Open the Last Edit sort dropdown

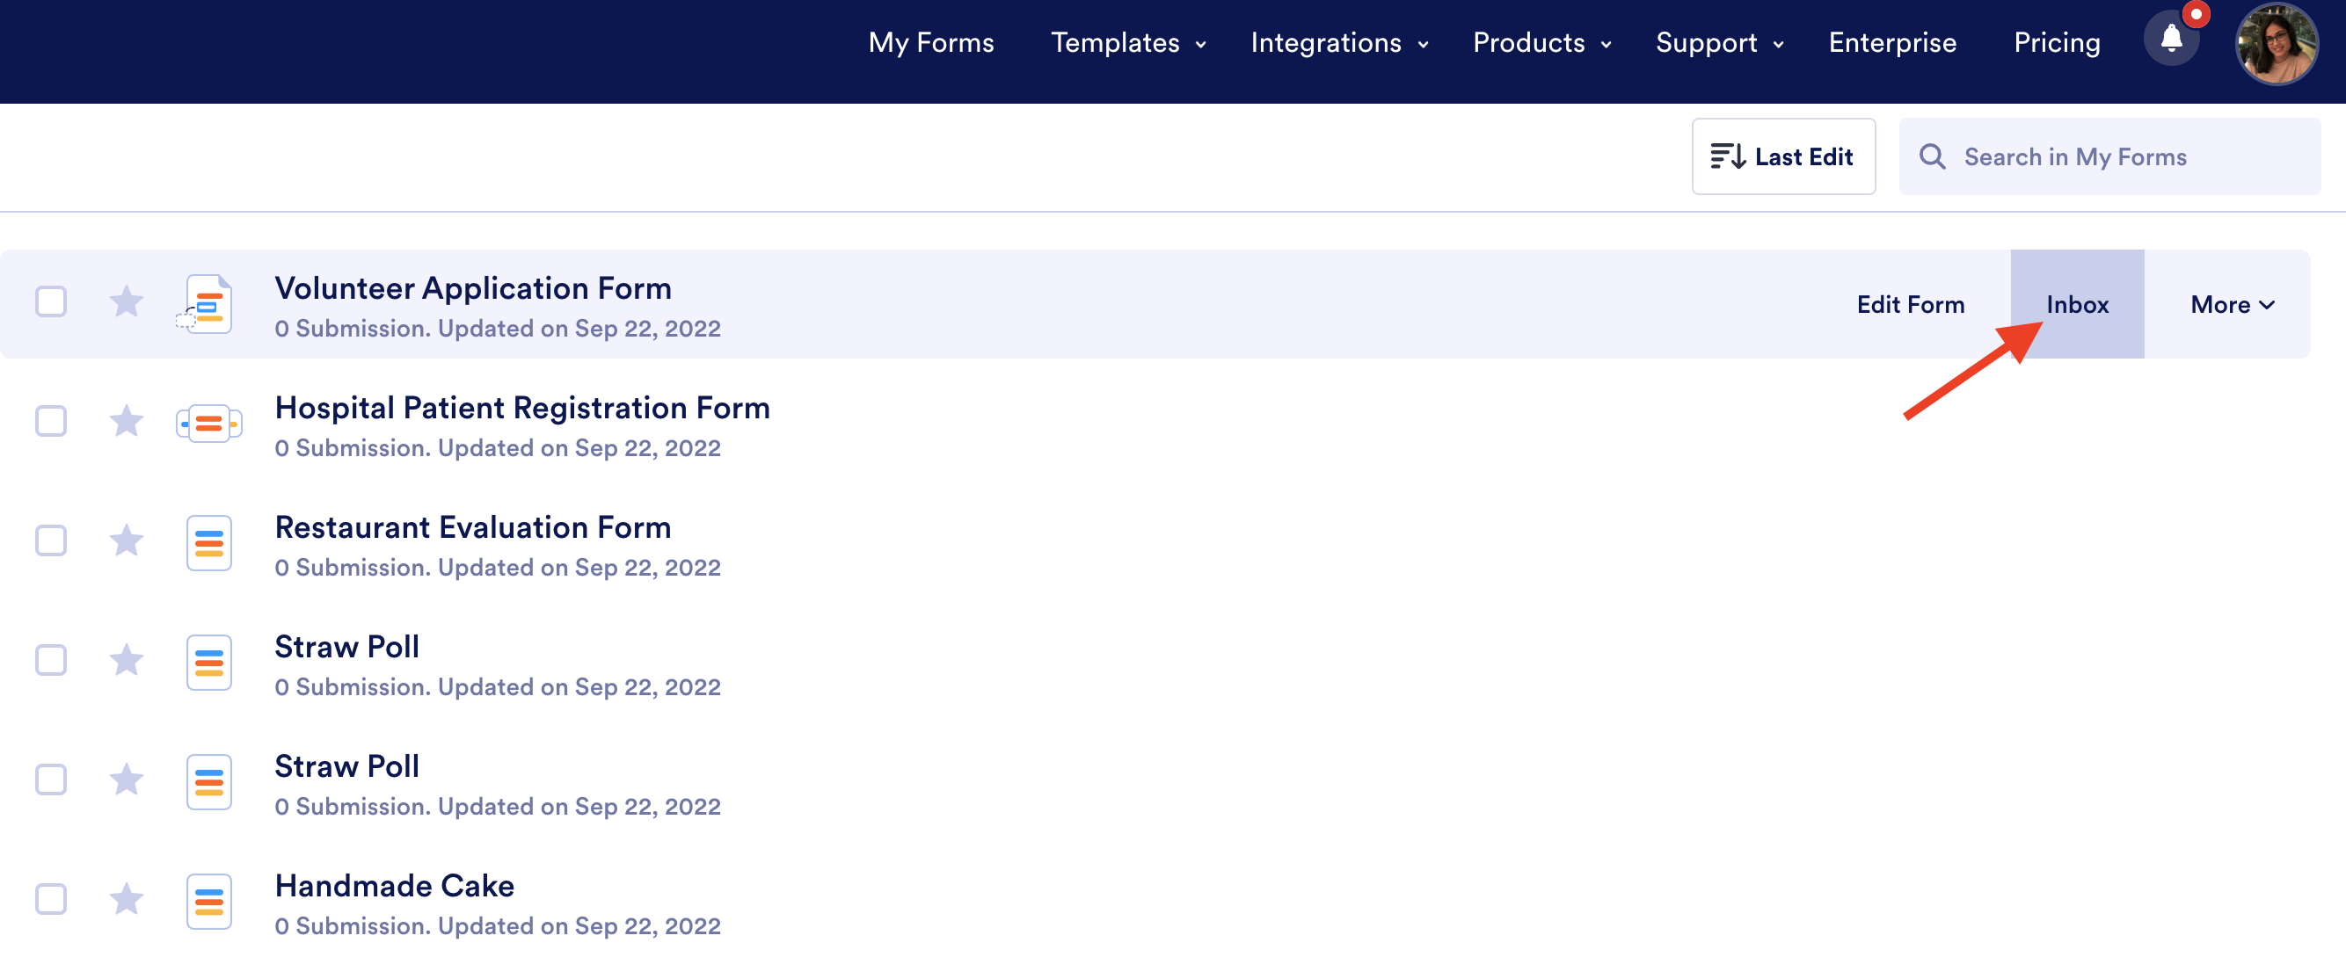(1782, 156)
